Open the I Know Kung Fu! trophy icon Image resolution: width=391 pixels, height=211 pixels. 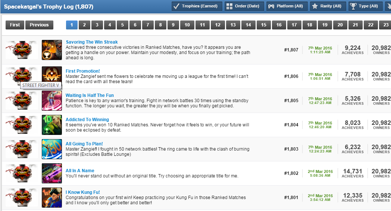pyautogui.click(x=52, y=198)
